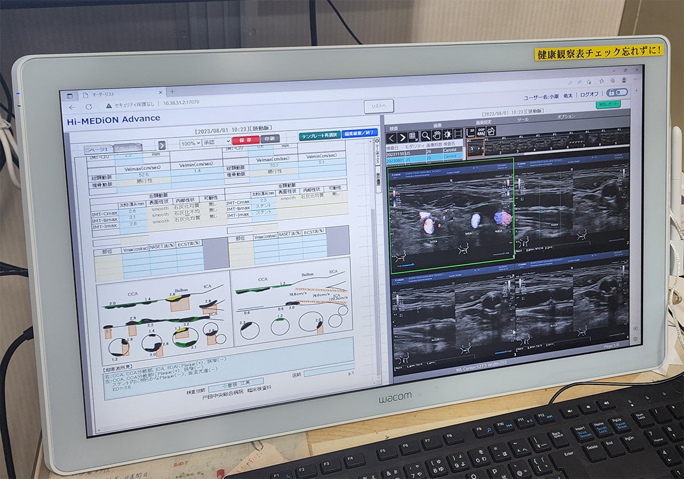This screenshot has height=479, width=684.
Task: Open the 画像 menu
Action: [437, 125]
